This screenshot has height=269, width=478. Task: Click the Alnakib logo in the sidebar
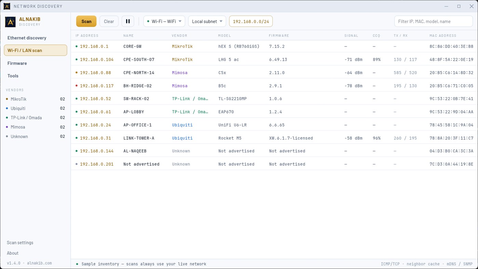point(10,22)
